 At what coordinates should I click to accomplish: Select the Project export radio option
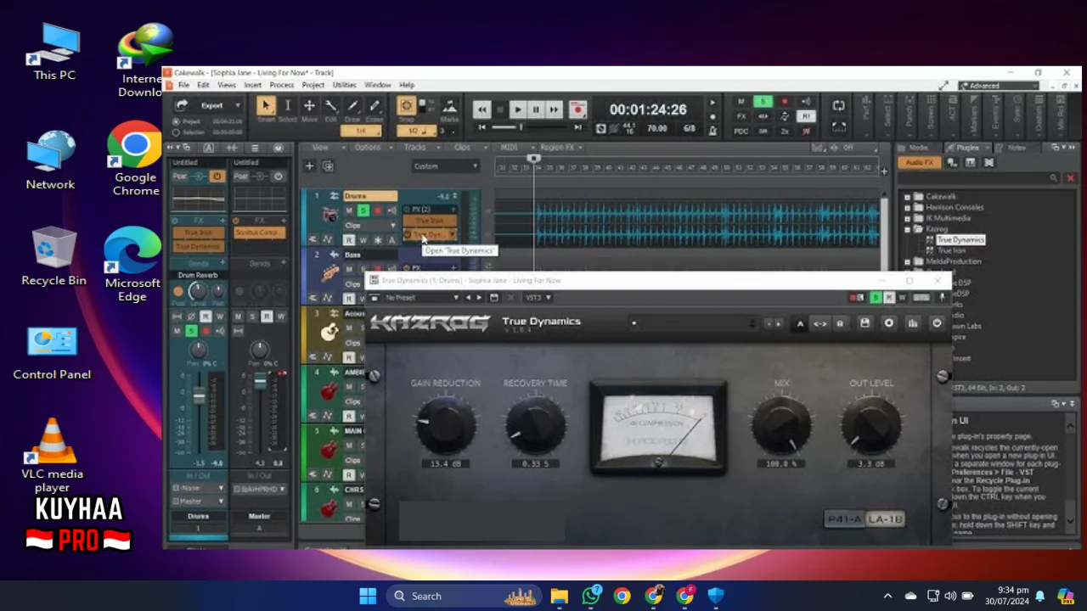click(176, 121)
